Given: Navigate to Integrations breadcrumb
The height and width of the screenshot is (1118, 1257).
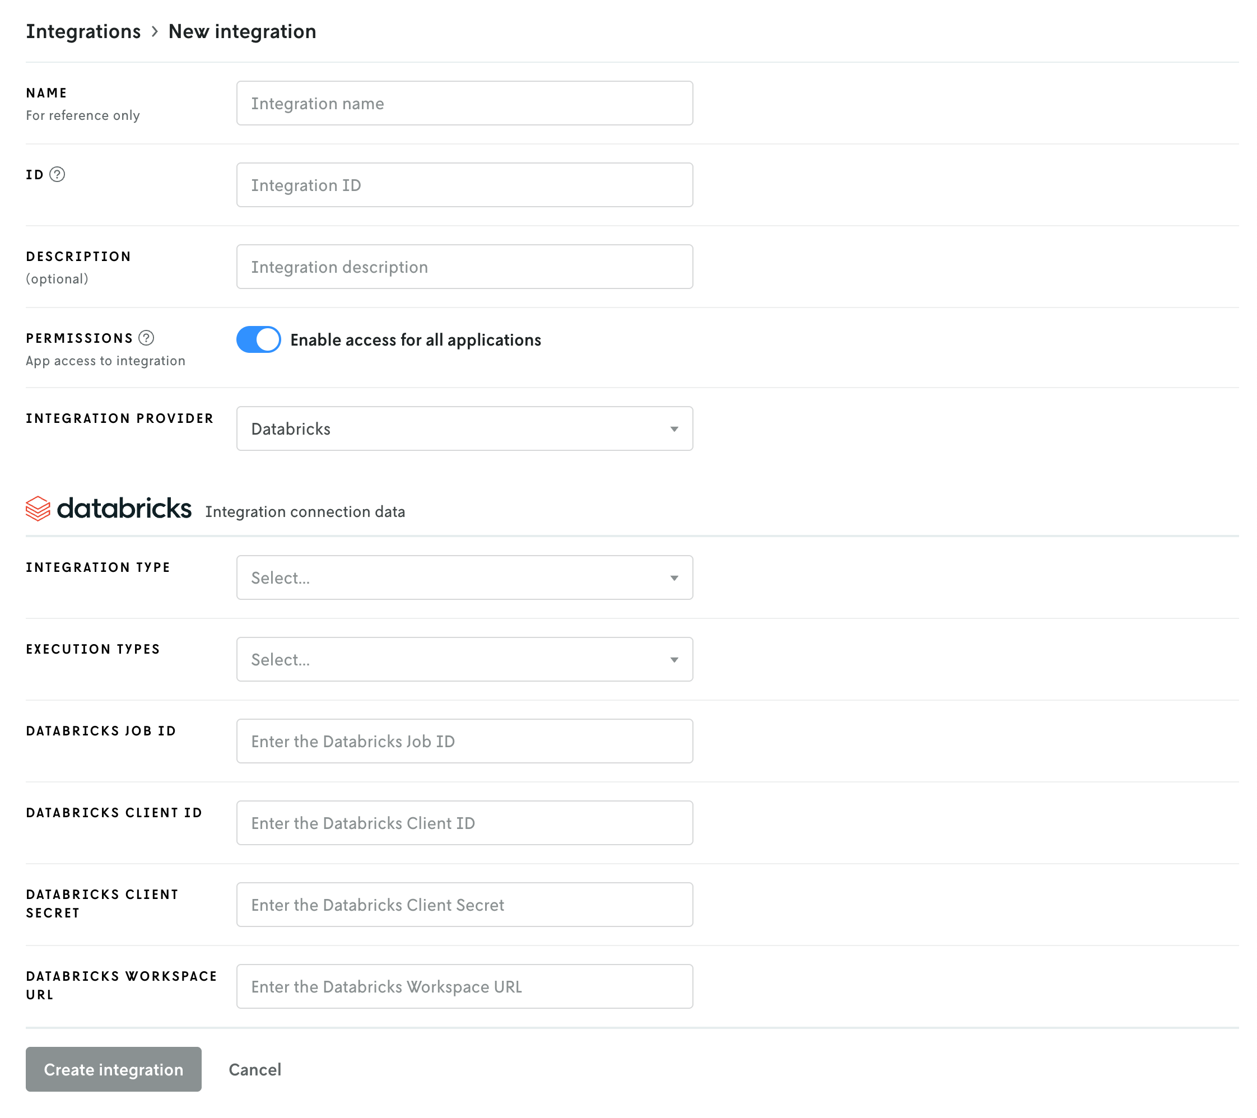Looking at the screenshot, I should (x=83, y=31).
